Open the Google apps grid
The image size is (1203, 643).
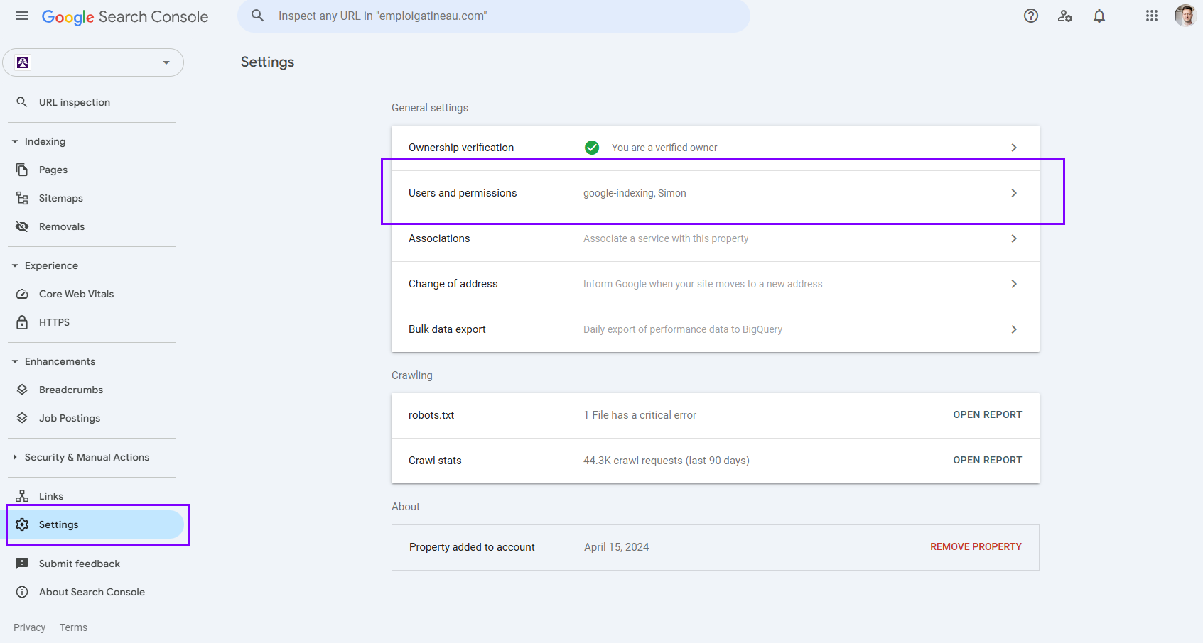[1151, 16]
